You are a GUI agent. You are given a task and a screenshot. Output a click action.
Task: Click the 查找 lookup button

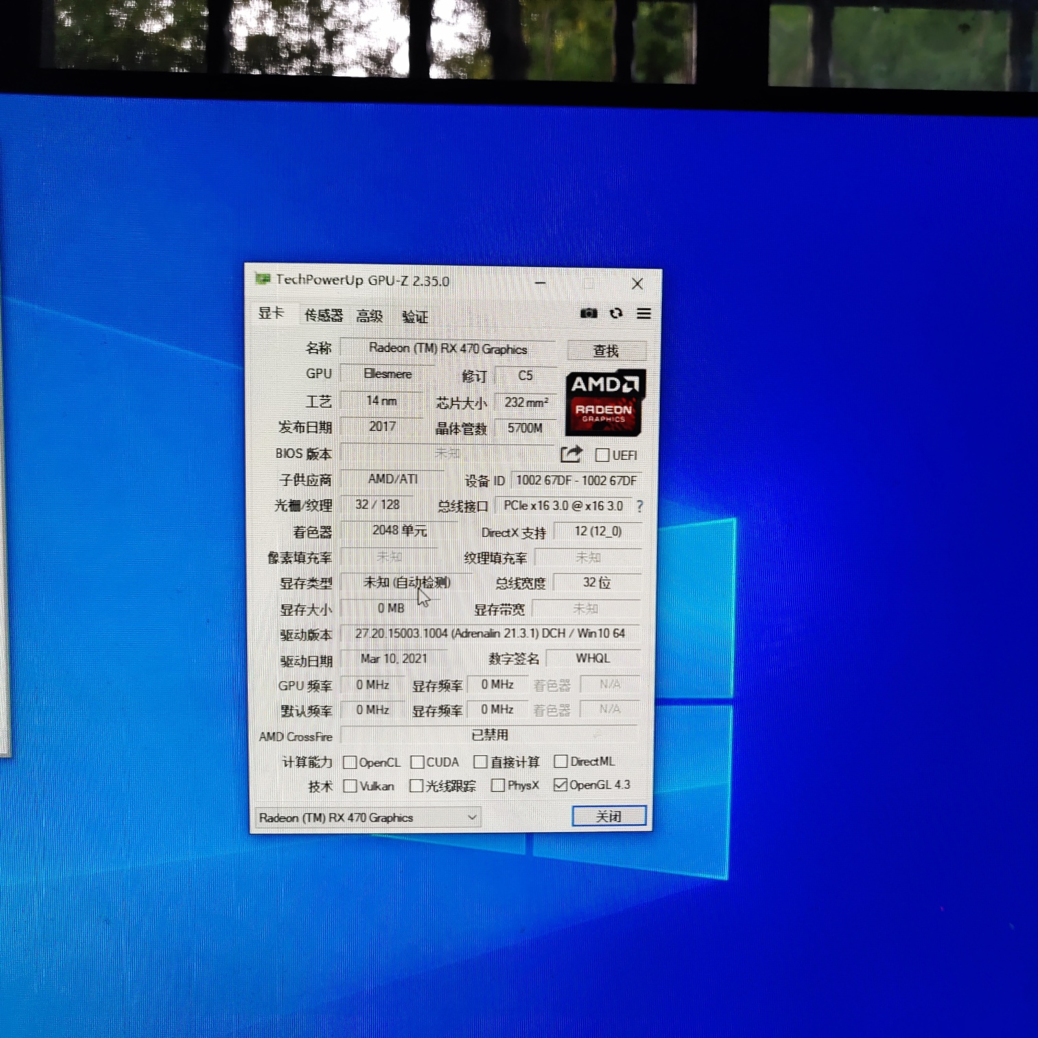click(606, 351)
